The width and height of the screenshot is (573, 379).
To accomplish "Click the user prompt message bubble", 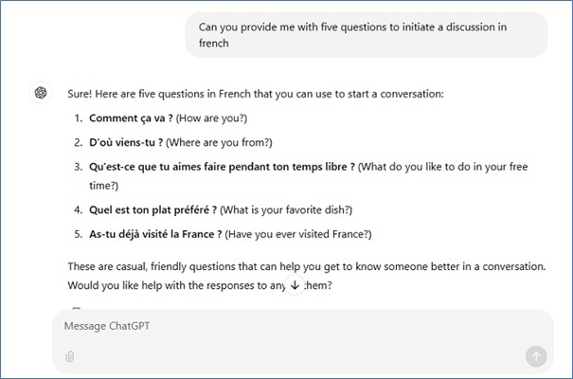I will (365, 35).
